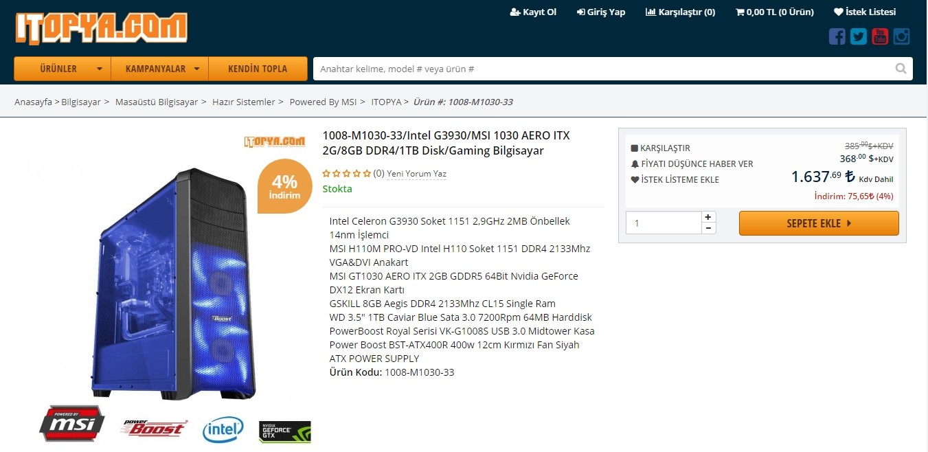Focus the quantity input field
Image resolution: width=928 pixels, height=452 pixels.
click(x=663, y=223)
